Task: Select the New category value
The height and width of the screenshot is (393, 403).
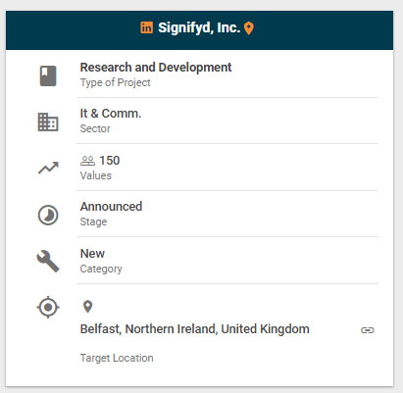Action: pos(92,254)
